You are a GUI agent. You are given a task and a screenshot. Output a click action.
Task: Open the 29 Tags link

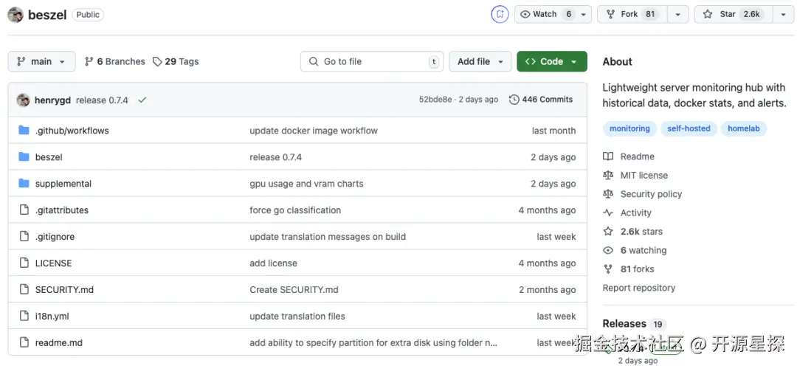click(176, 61)
